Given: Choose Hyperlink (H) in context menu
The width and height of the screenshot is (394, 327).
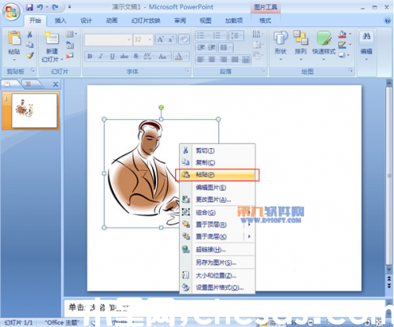Looking at the screenshot, I should click(217, 250).
